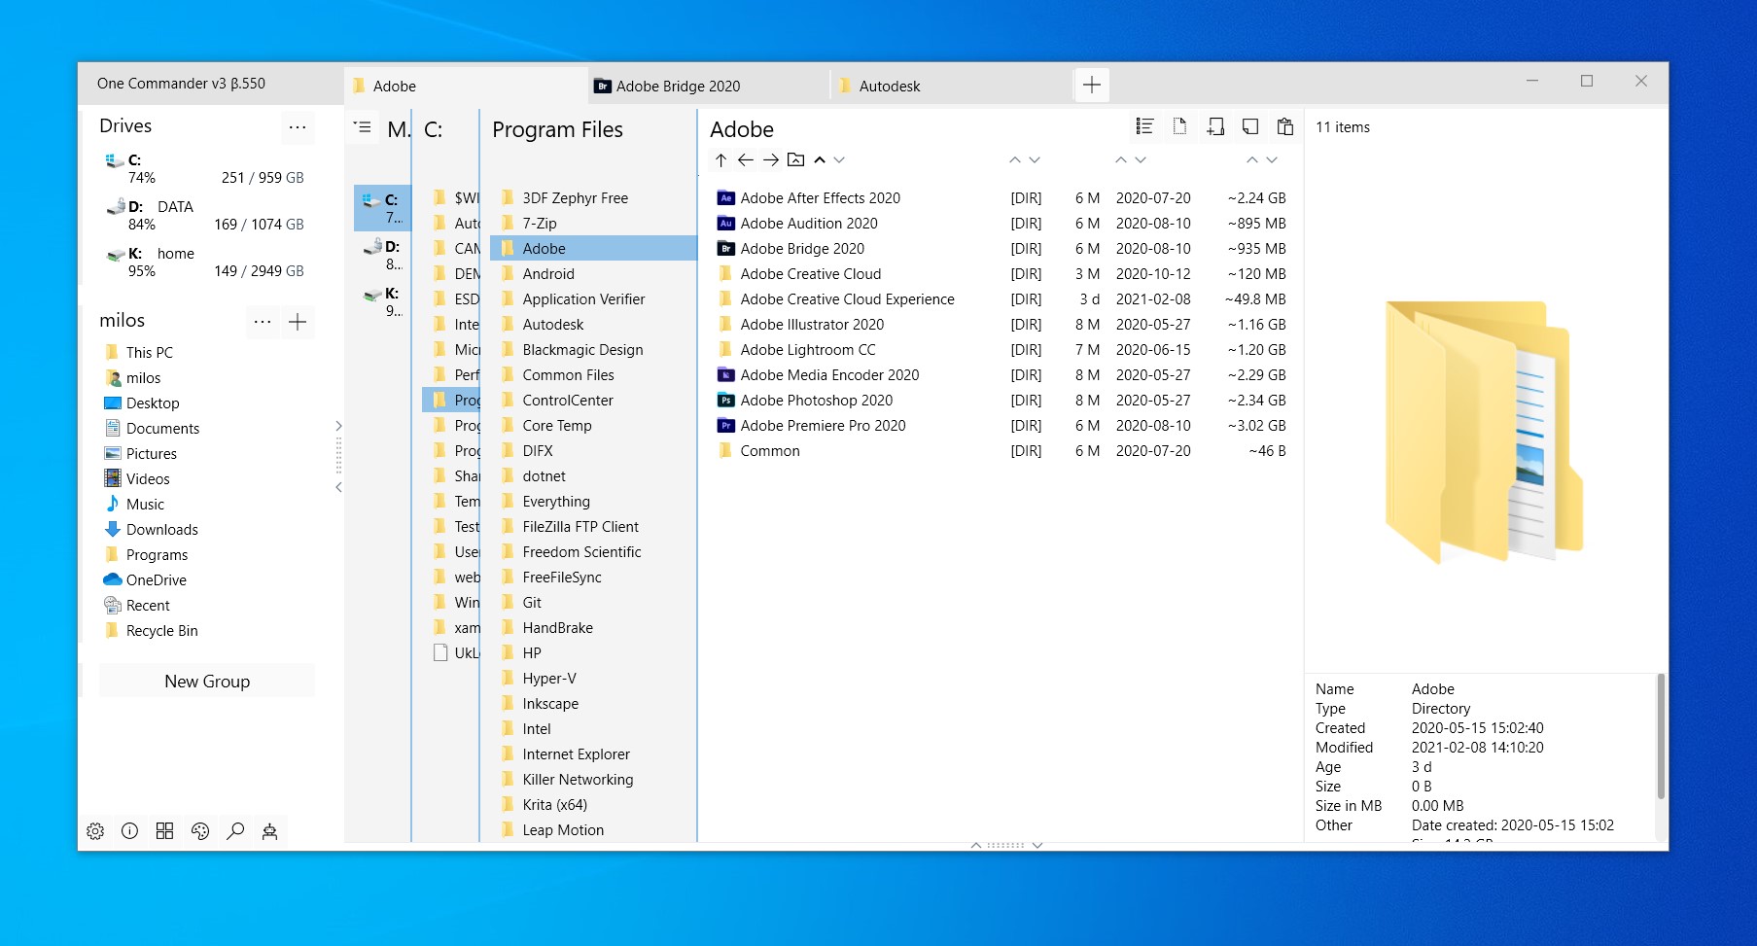Click the Adobe Media Encoder 2020 icon
The width and height of the screenshot is (1757, 946).
[x=725, y=375]
